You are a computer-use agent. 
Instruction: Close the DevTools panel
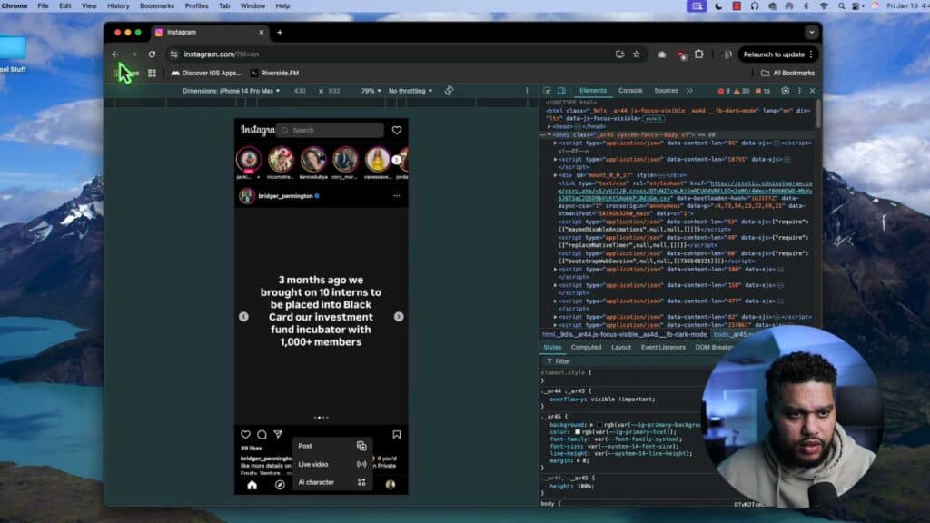813,91
